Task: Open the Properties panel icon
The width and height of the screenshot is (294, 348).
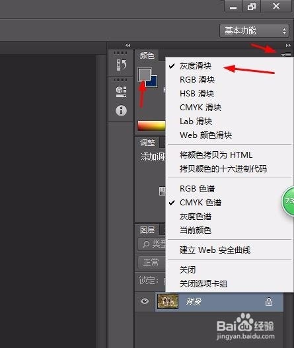Action: tap(122, 91)
